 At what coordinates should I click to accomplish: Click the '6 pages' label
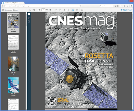(x=13, y=74)
